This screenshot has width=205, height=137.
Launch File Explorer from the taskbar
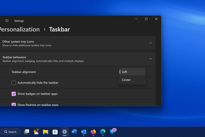(46, 132)
